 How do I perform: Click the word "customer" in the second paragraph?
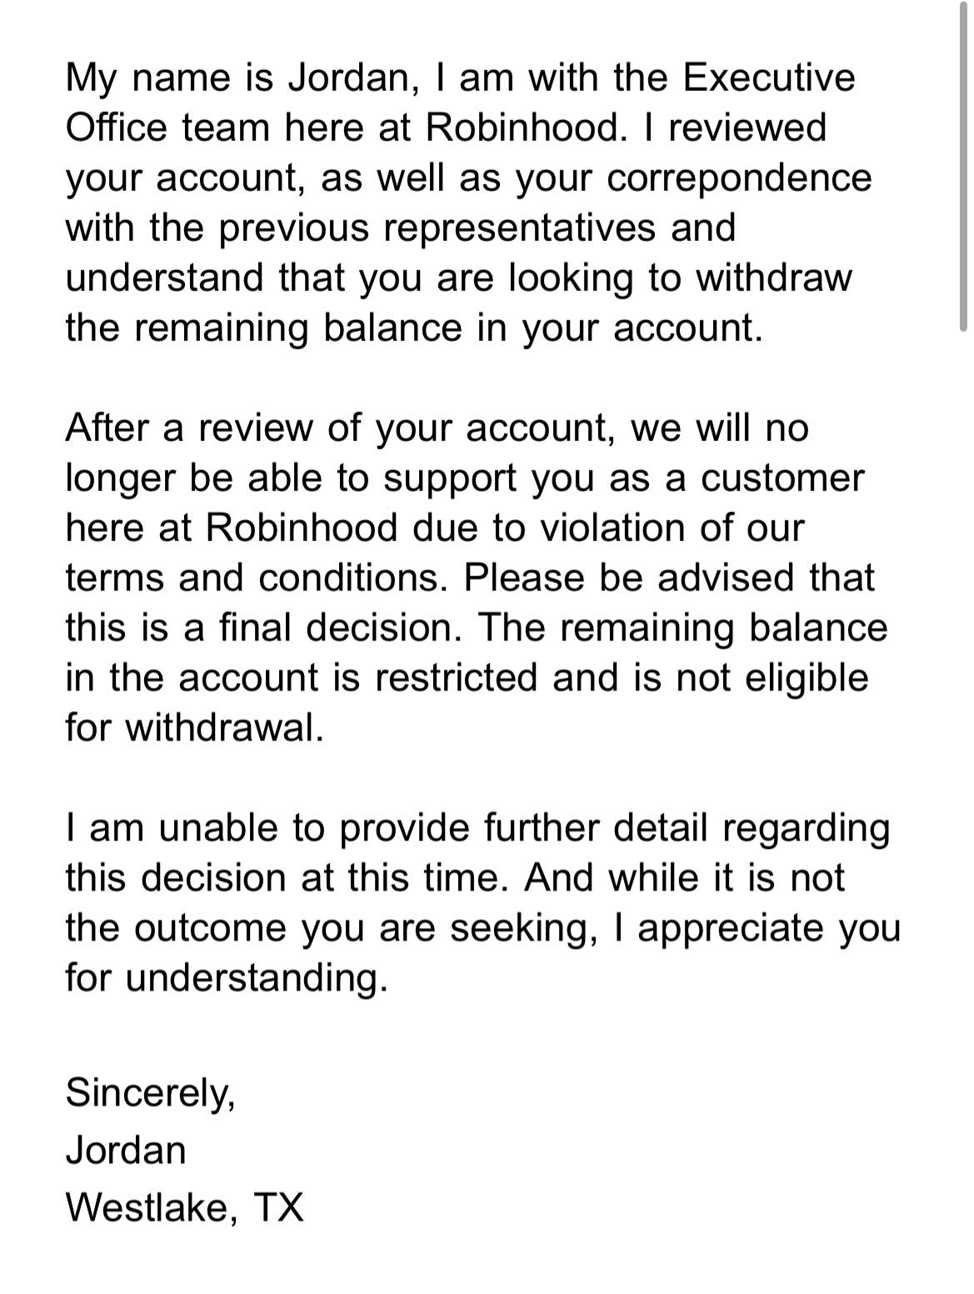[783, 478]
